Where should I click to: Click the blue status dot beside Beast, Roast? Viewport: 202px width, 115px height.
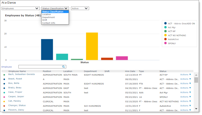tap(4, 79)
